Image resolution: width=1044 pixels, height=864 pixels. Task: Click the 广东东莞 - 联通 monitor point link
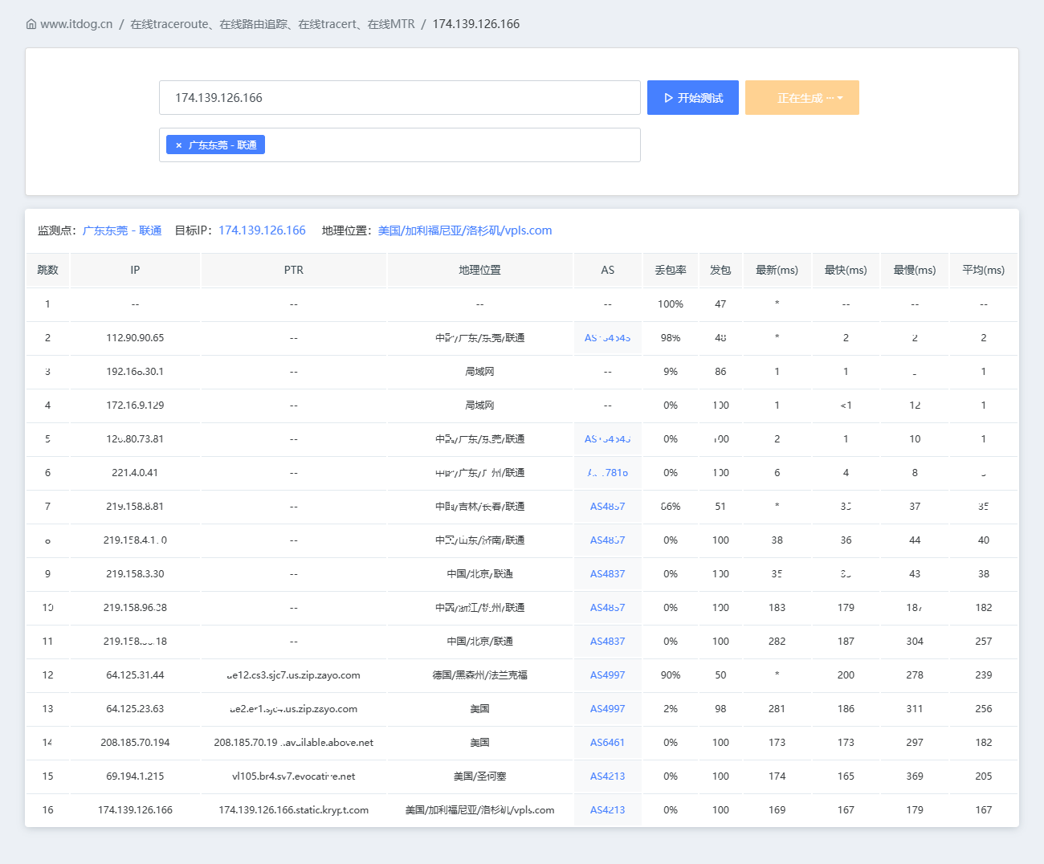pyautogui.click(x=122, y=230)
